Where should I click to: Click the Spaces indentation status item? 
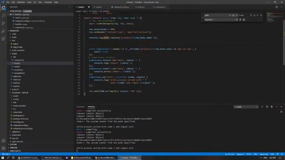(240, 154)
